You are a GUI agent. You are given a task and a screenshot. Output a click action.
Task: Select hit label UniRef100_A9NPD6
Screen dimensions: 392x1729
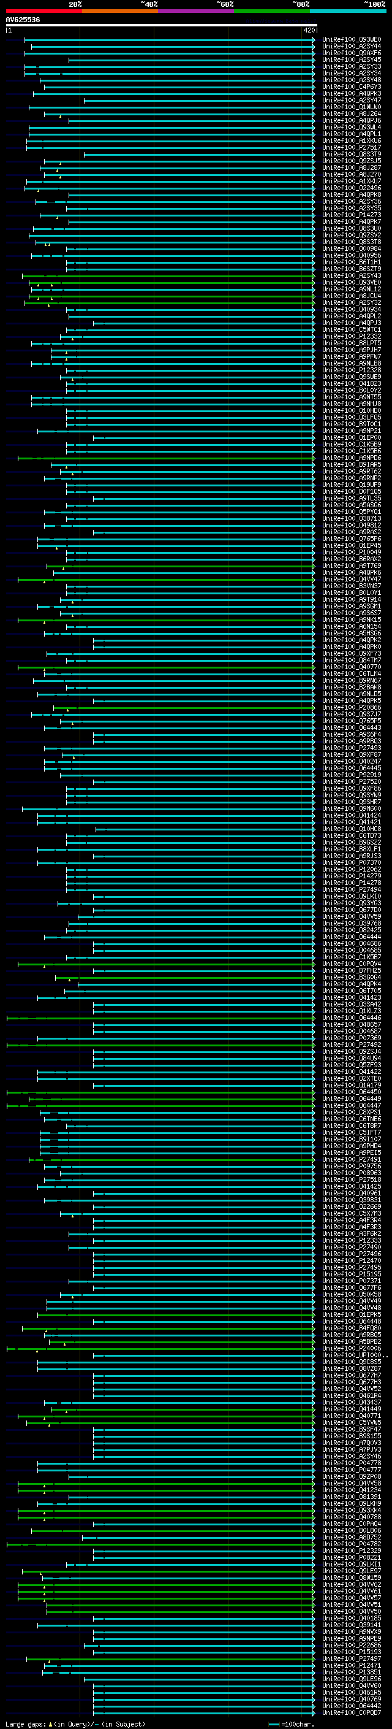(352, 458)
